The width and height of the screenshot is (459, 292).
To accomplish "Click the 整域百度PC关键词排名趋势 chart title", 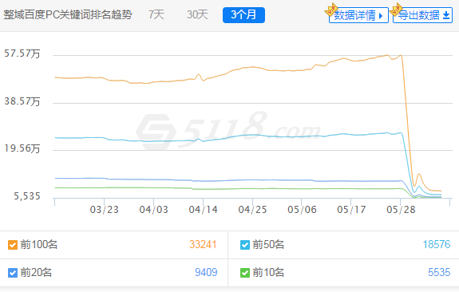I will (x=68, y=14).
